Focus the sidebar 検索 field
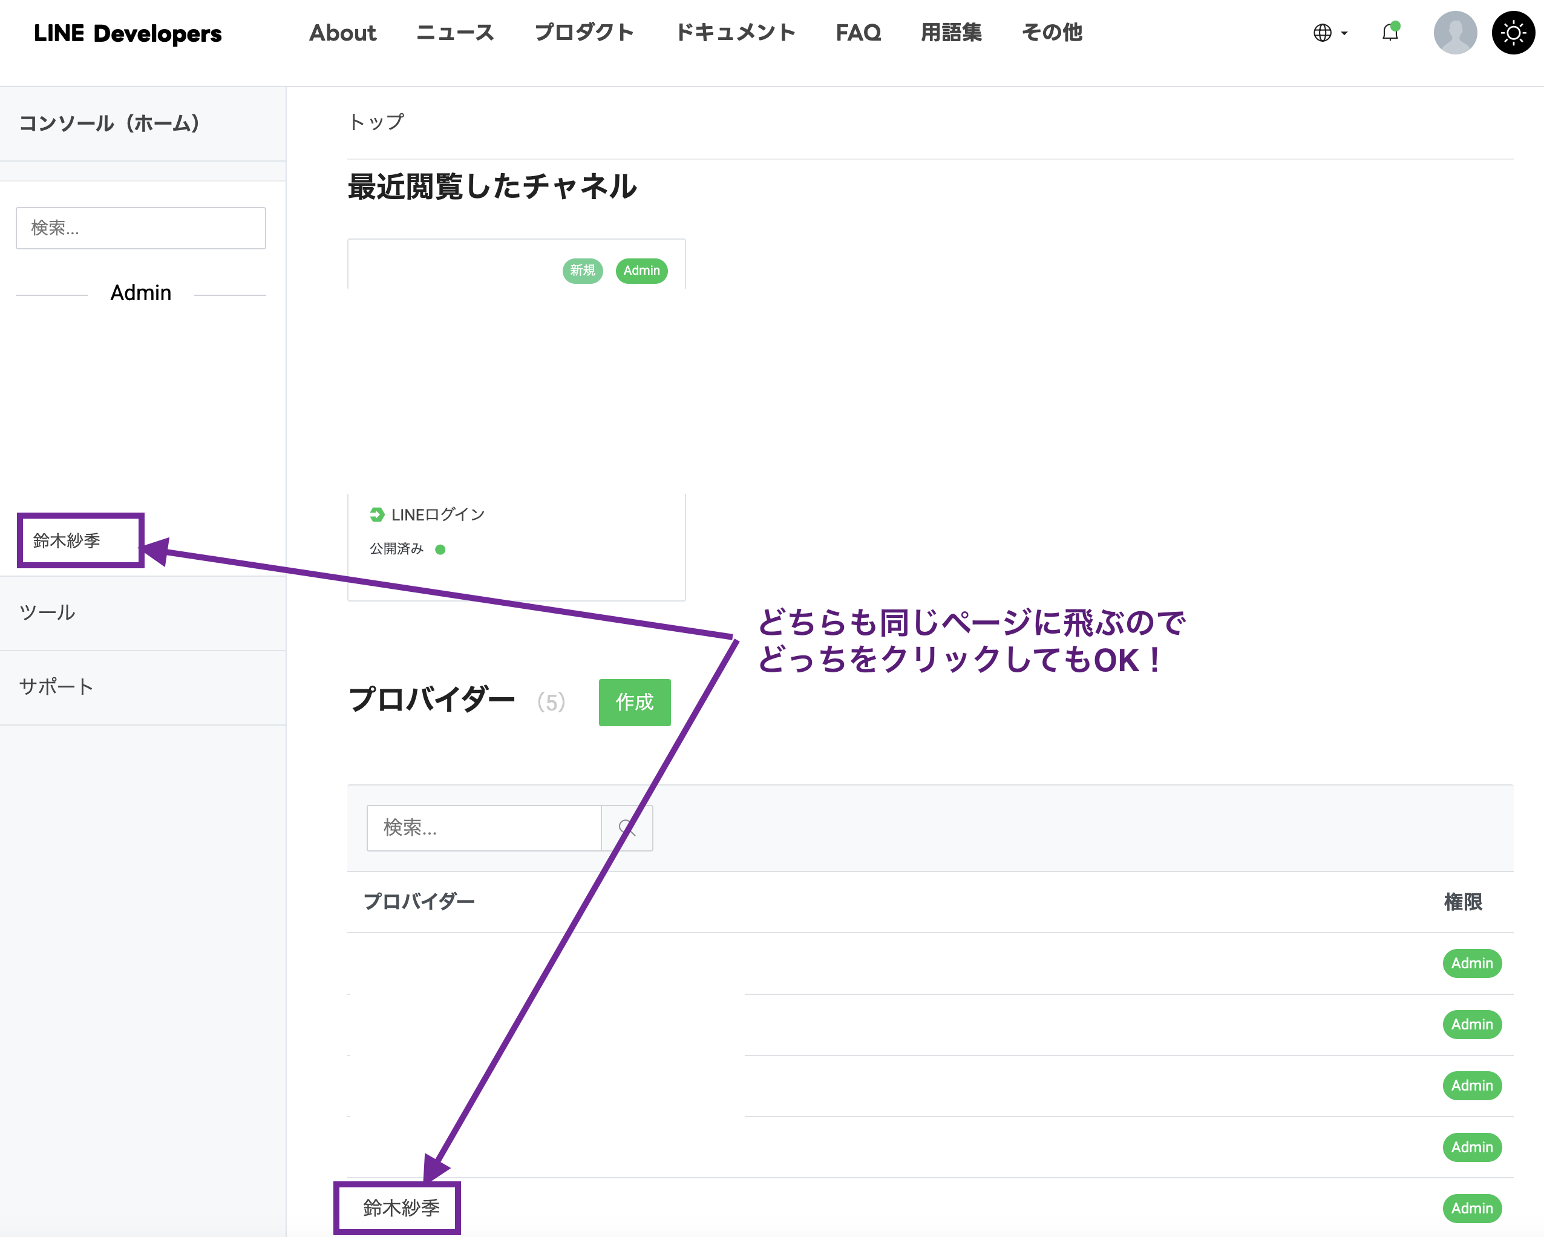This screenshot has height=1237, width=1544. pos(141,229)
